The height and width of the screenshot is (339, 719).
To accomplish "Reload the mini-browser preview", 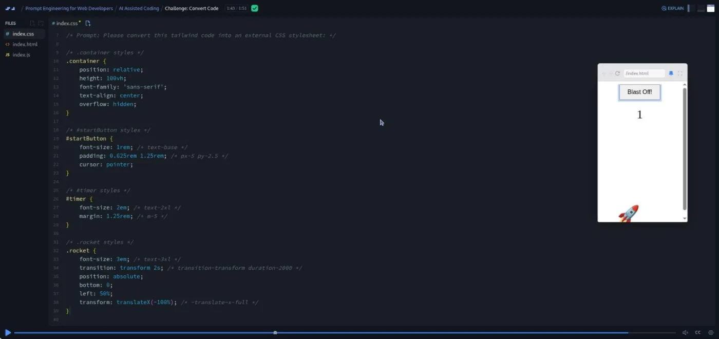I will pos(617,73).
